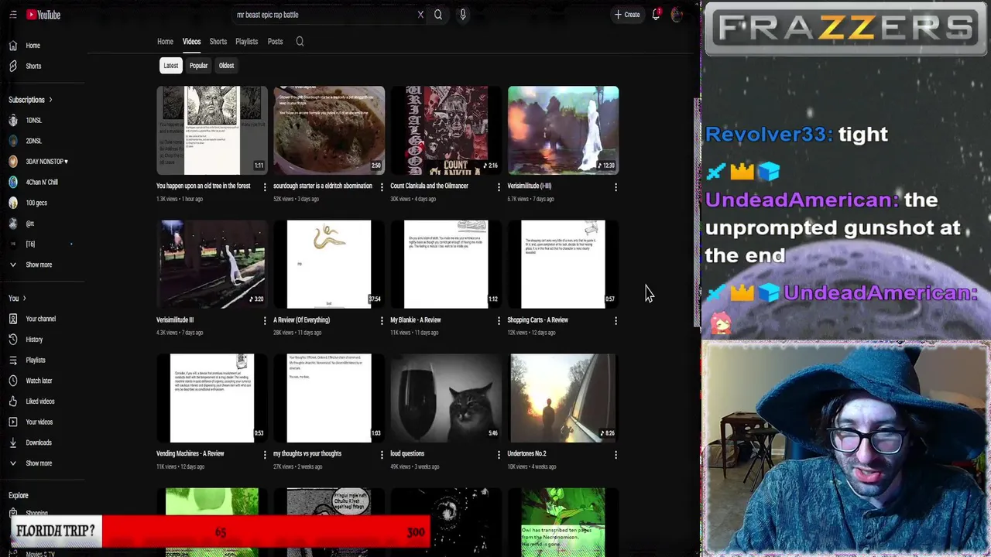Open options menu for Verisimilitude III video

265,320
